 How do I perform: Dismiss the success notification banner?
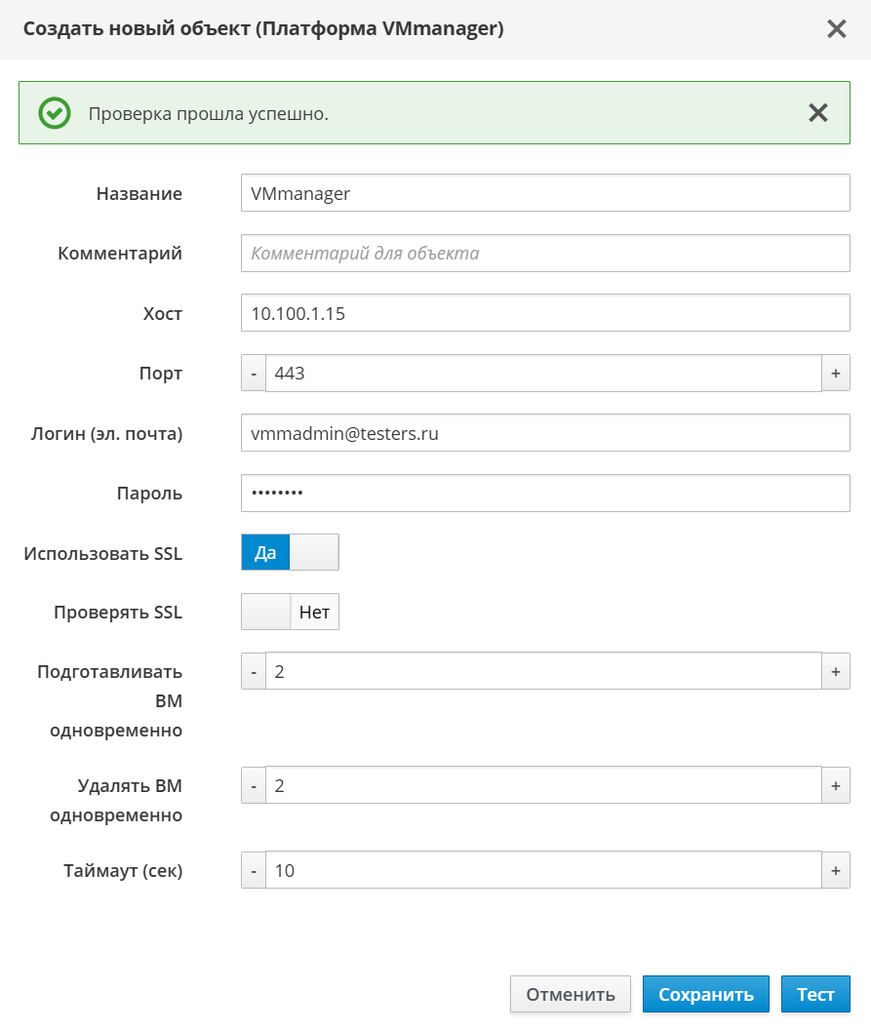coord(817,113)
